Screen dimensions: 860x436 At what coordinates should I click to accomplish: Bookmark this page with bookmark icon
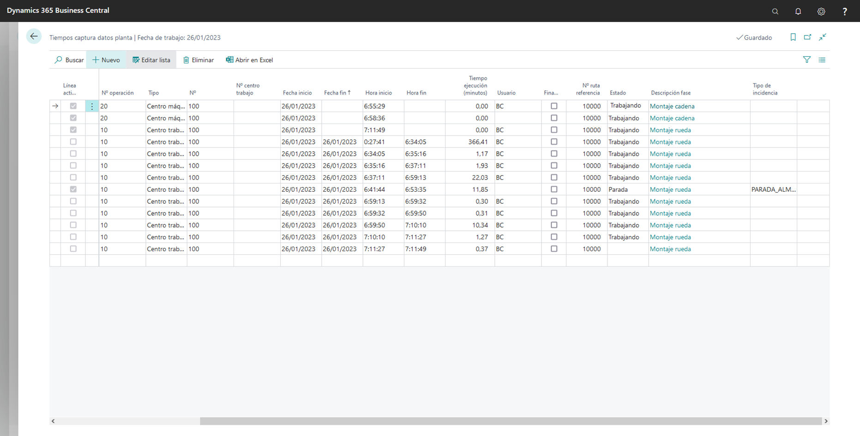(793, 37)
